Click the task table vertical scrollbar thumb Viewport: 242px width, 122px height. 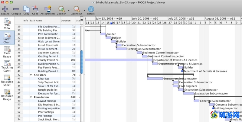coord(82,62)
